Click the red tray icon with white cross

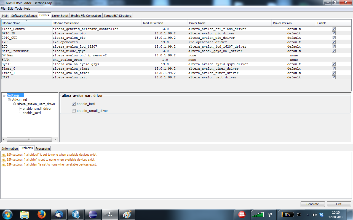coord(242,214)
